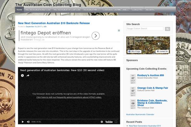The image size is (191, 127).
Task: Open the Contact Us menu item
Action: point(137,10)
